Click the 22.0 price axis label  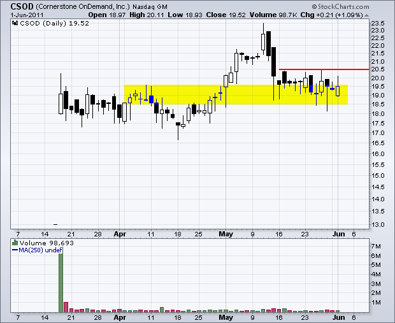click(x=378, y=46)
